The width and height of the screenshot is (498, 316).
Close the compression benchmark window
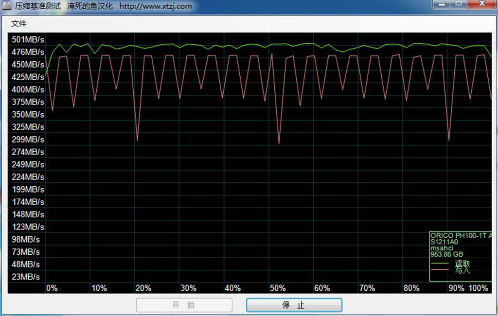482,4
